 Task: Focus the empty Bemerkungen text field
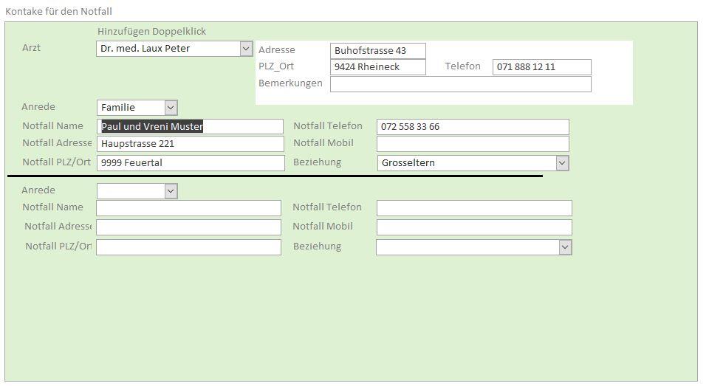pos(460,84)
